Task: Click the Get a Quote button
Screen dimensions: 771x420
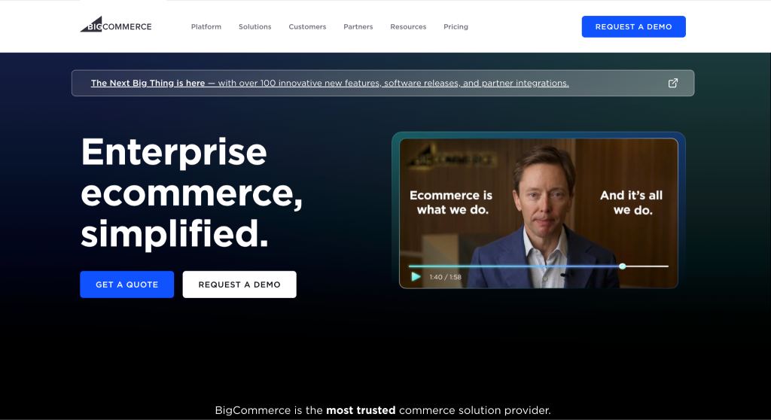Action: 126,285
